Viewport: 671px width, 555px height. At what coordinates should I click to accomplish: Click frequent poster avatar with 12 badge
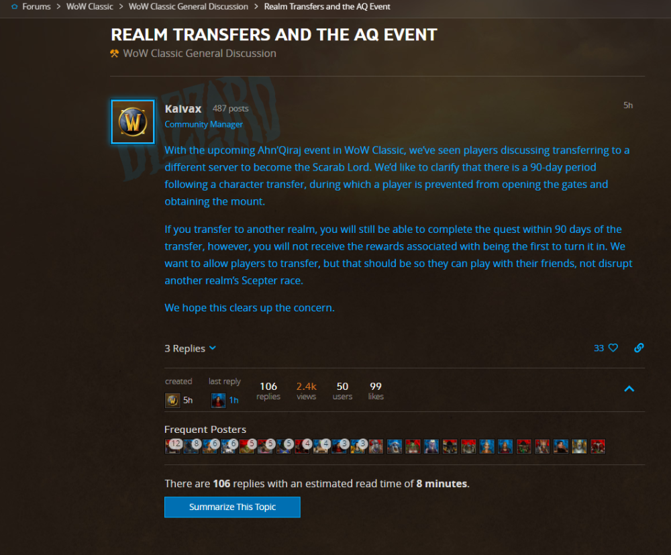pyautogui.click(x=172, y=446)
